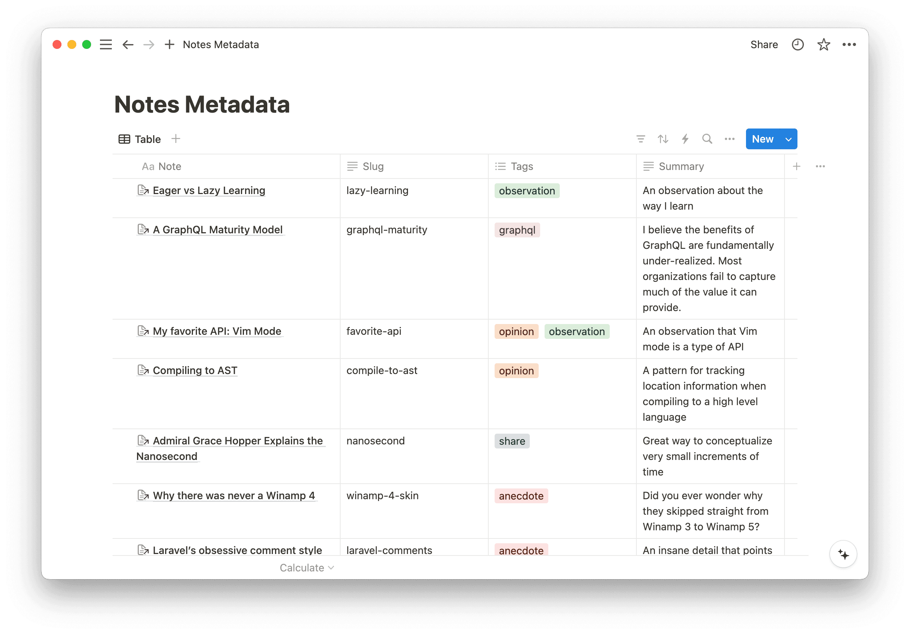Open the sidebar hamburger menu

point(106,44)
